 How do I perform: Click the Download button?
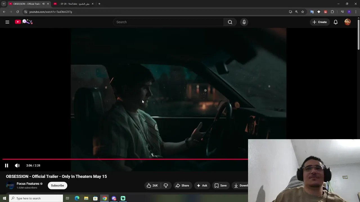click(240, 185)
